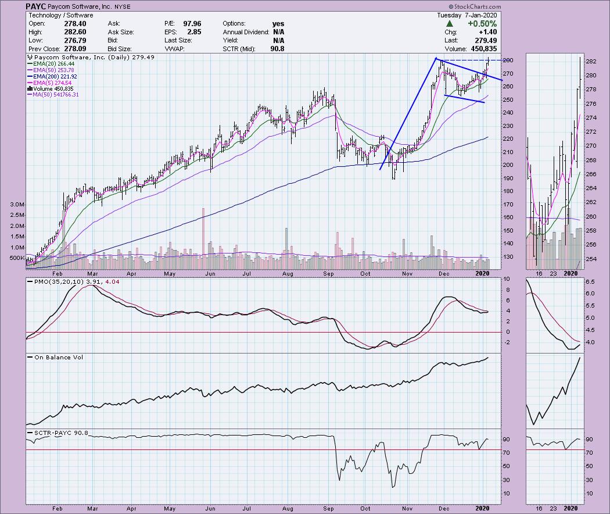Click the Volume 450,835 legend entry

point(50,89)
